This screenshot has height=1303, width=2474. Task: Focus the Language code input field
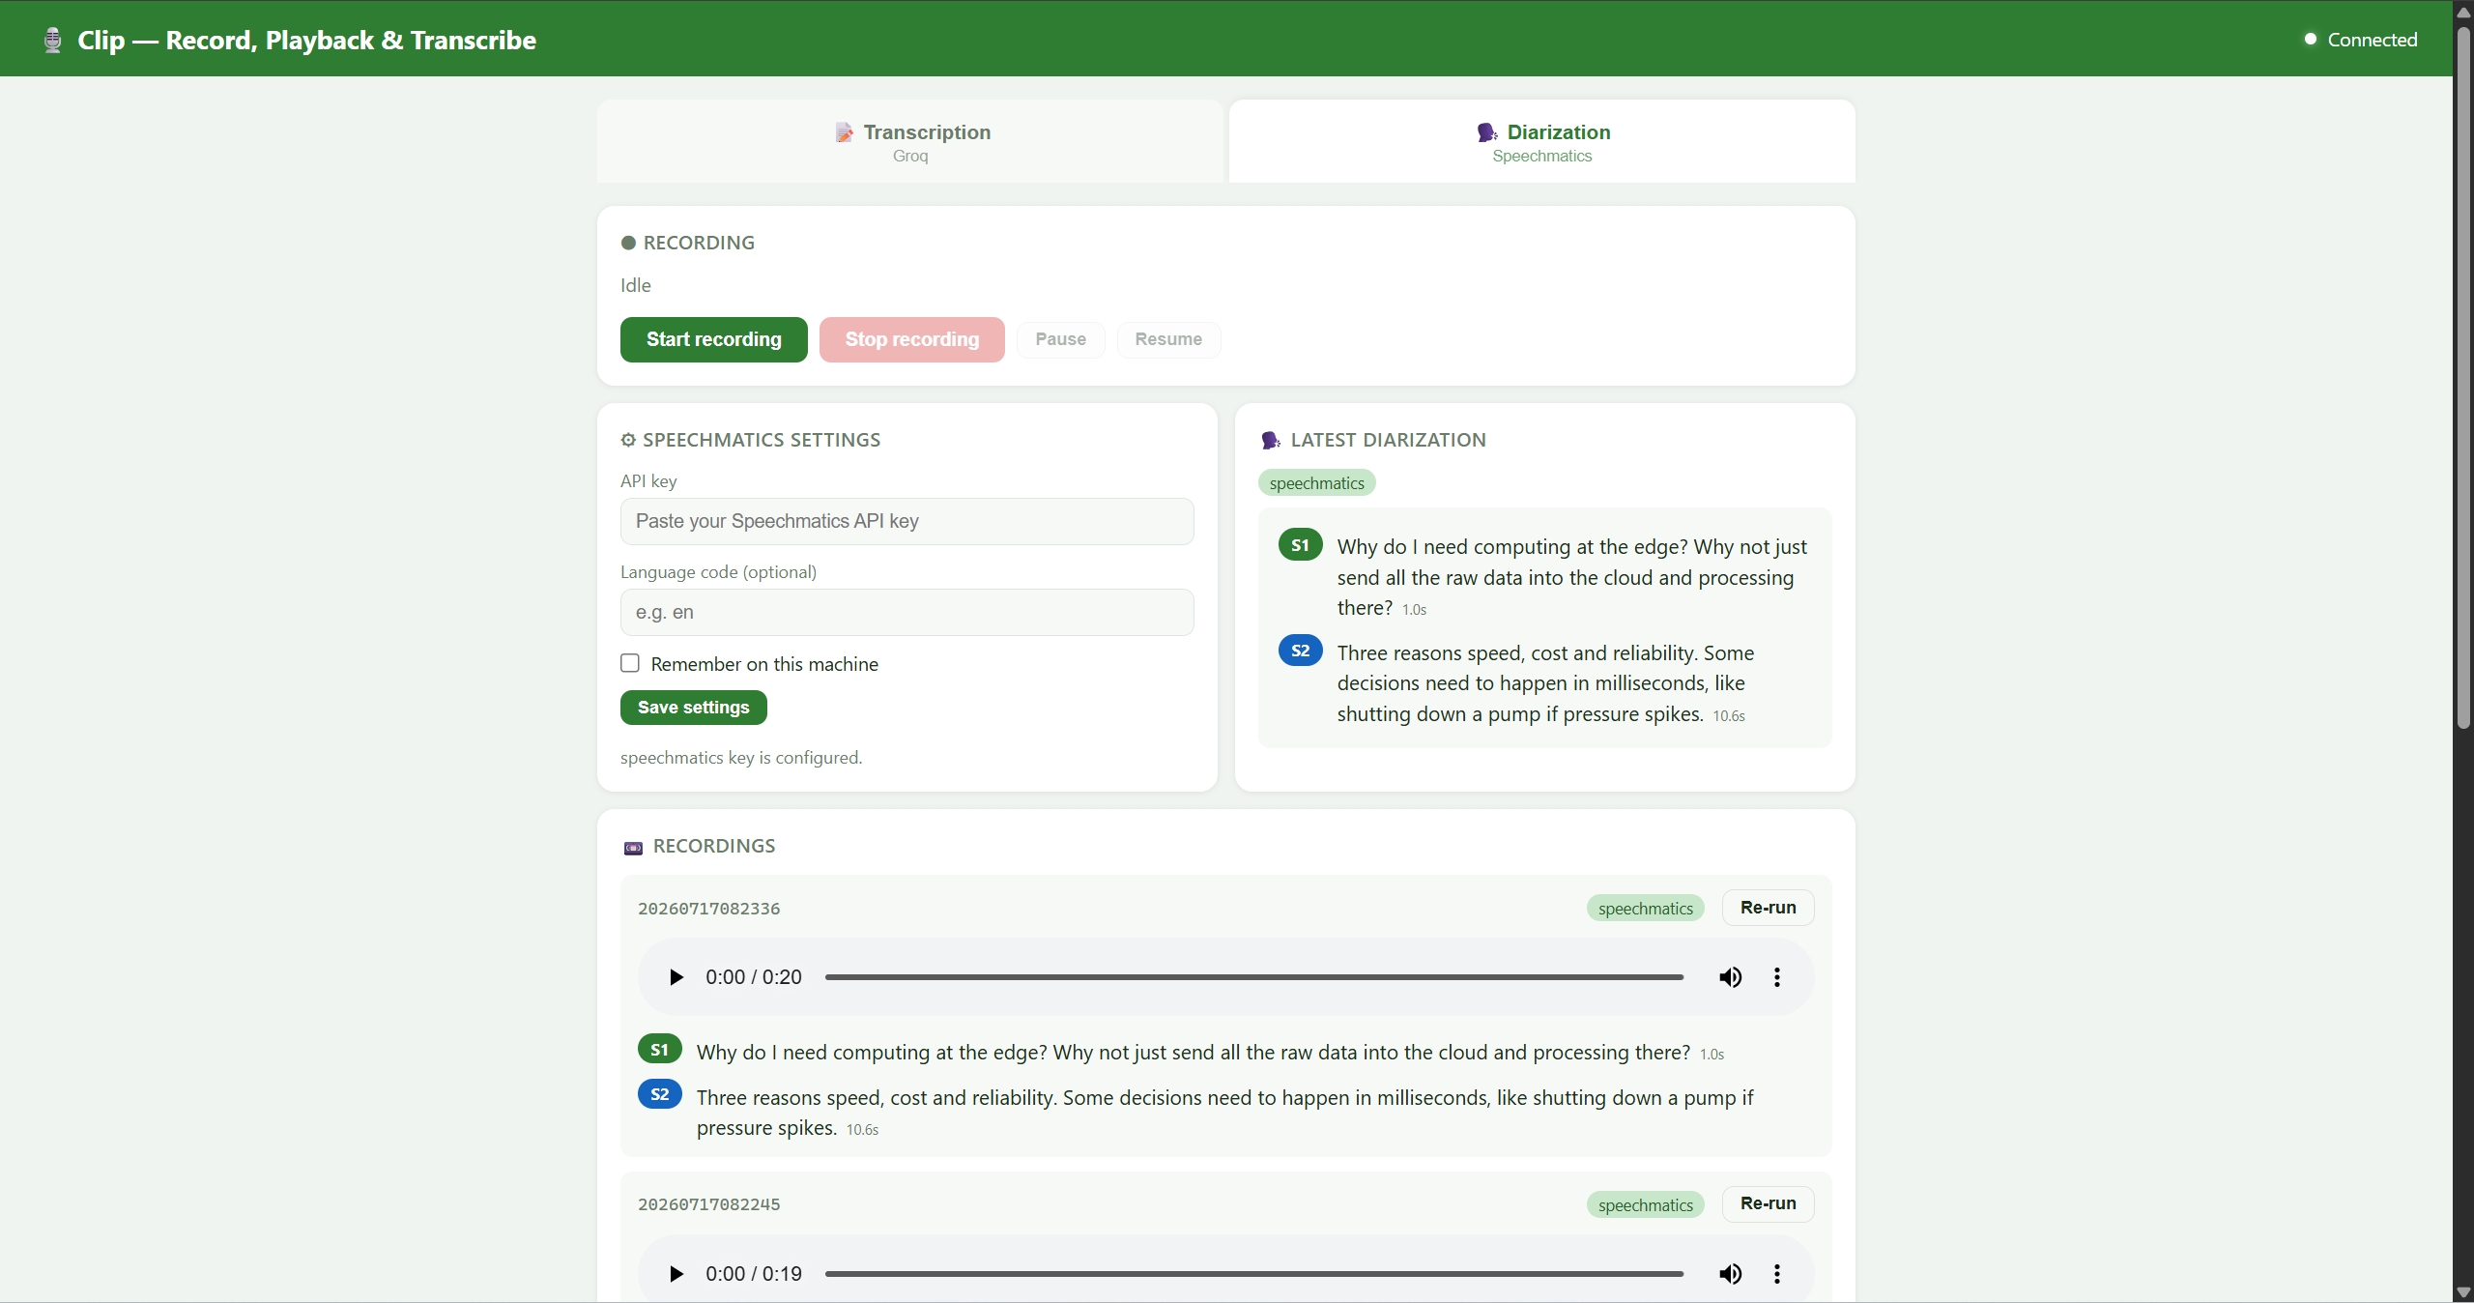click(907, 612)
